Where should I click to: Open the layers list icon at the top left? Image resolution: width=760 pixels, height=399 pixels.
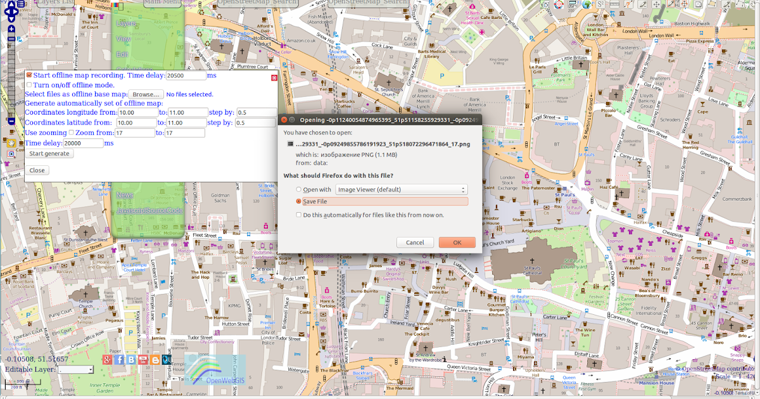[21, 4]
